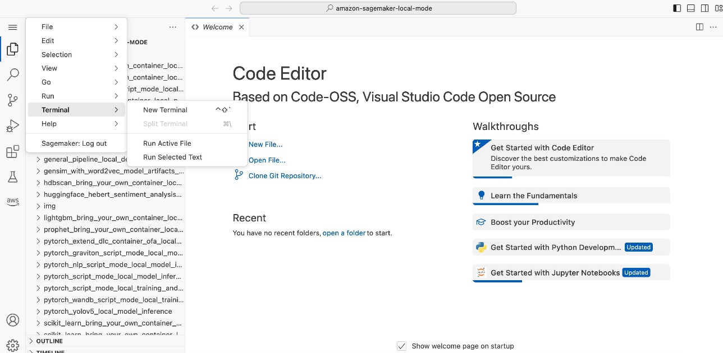The image size is (723, 353).
Task: Choose Run Active File
Action: click(x=187, y=143)
